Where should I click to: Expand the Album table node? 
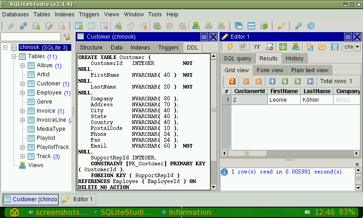click(22, 65)
